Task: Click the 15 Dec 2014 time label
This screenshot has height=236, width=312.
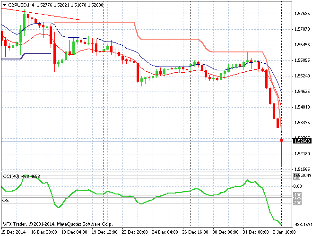Action: 14,232
